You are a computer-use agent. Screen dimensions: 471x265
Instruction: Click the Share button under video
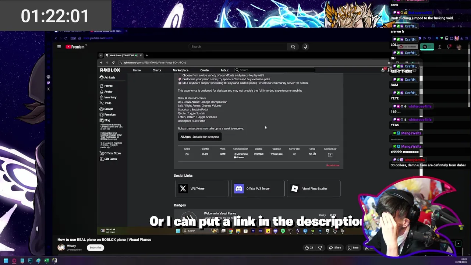pyautogui.click(x=335, y=248)
